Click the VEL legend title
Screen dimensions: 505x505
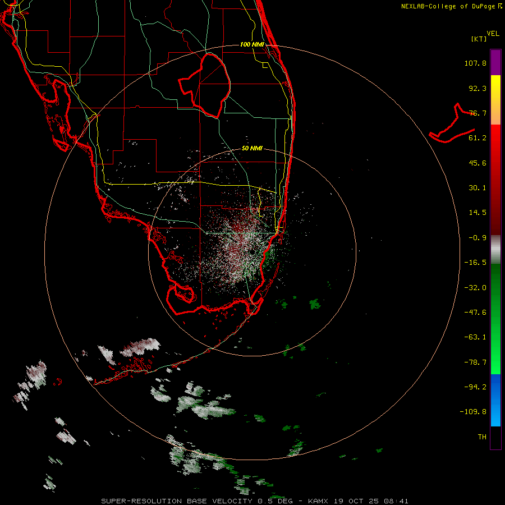pos(493,34)
